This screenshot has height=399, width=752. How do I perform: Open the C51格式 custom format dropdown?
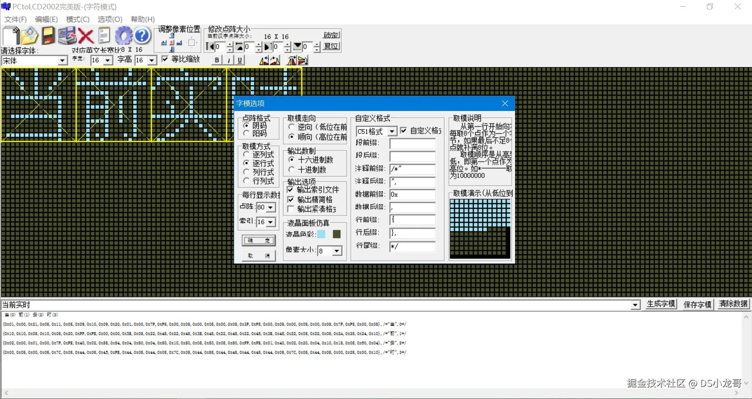[393, 131]
